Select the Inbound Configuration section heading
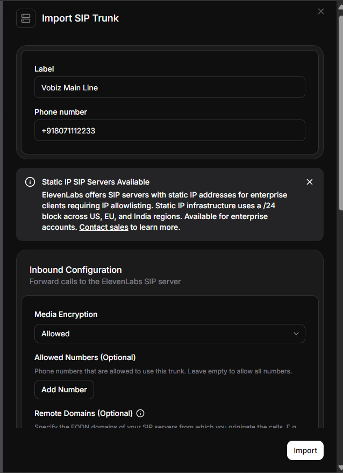343x473 pixels. 76,270
